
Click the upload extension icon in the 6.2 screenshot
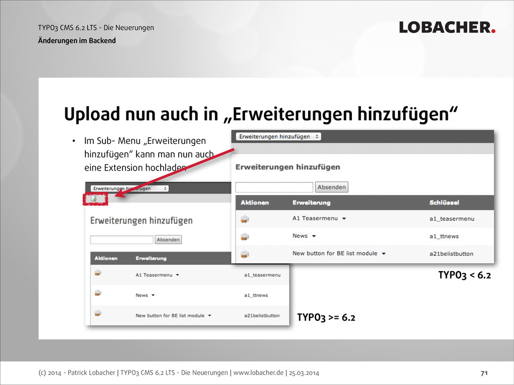(94, 199)
